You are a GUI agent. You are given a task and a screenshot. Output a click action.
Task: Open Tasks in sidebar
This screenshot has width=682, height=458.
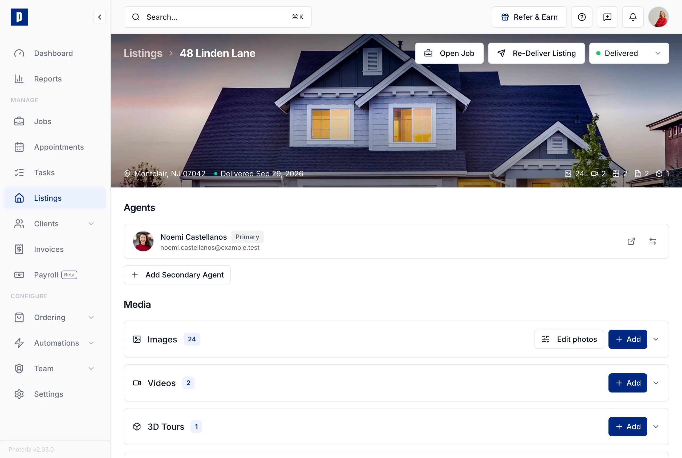click(55, 173)
